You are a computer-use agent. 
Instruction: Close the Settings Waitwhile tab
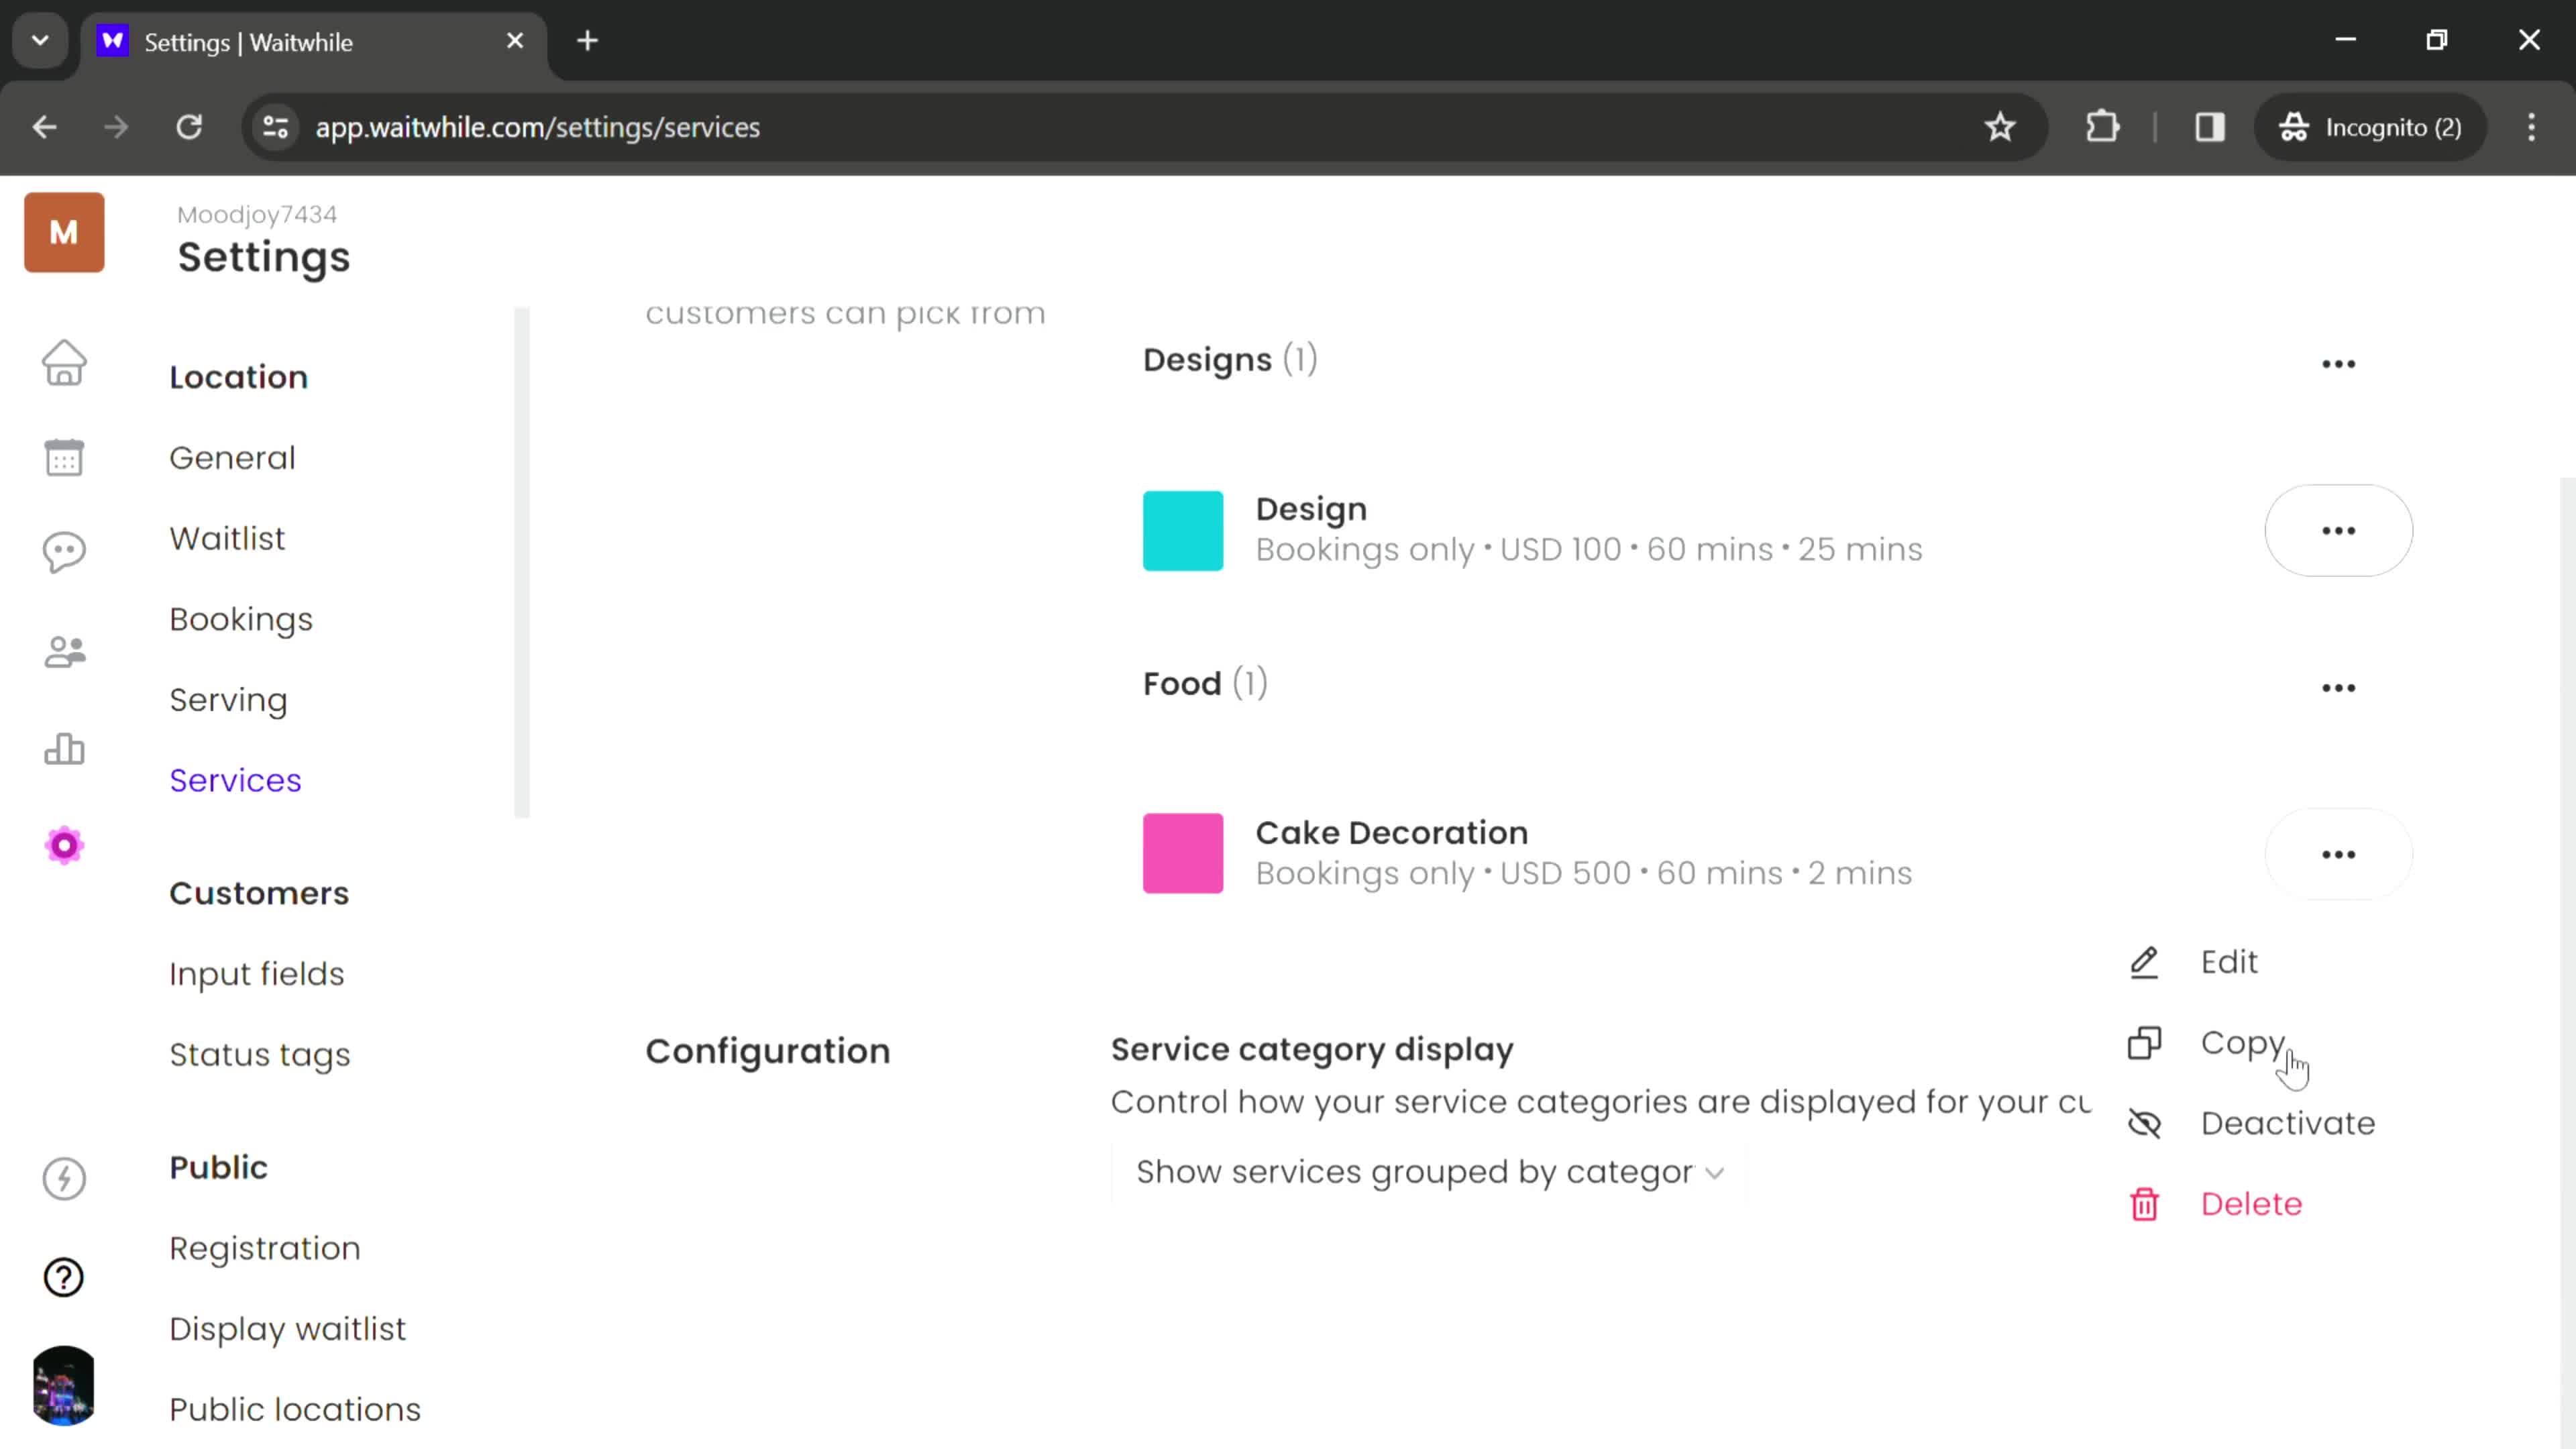515,41
